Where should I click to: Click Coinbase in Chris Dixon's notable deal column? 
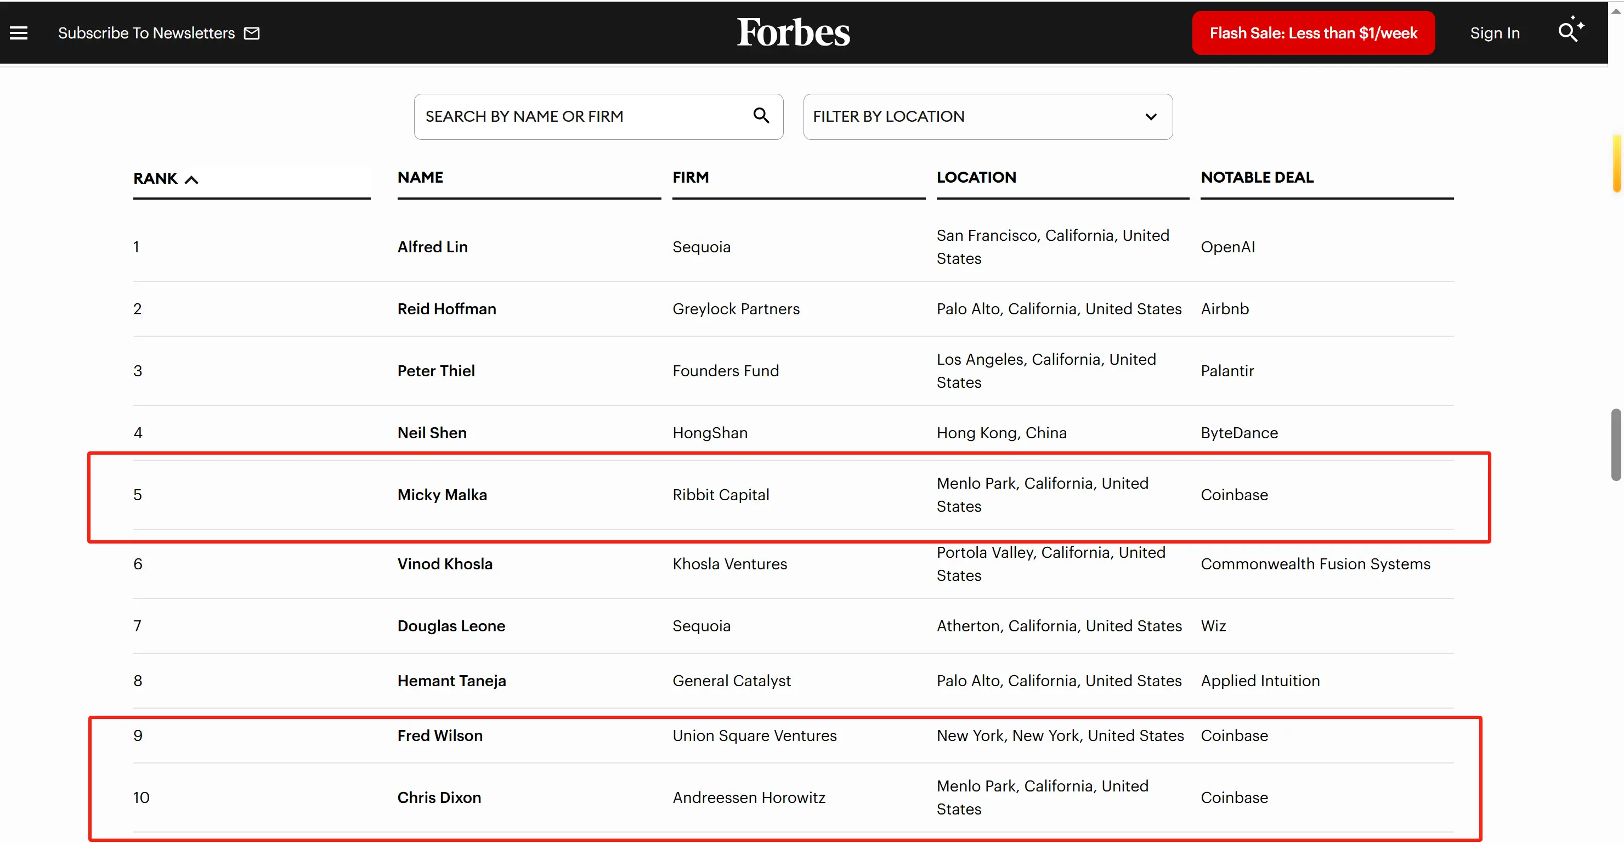point(1233,797)
